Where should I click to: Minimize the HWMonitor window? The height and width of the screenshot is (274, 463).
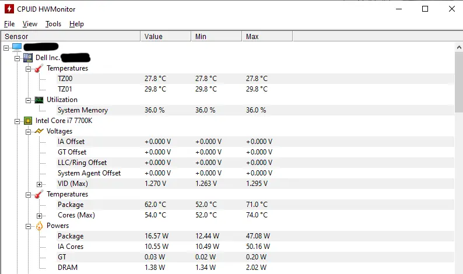[x=399, y=9]
